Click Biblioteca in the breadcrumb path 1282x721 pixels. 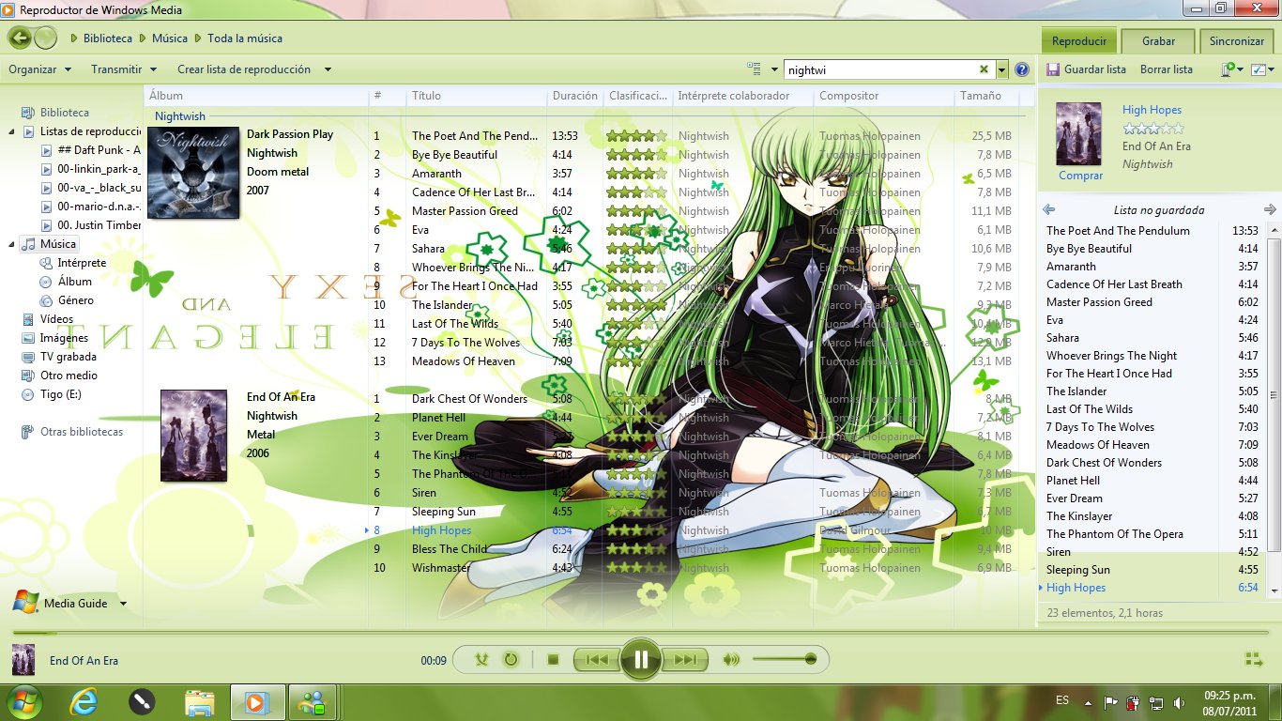[x=107, y=38]
